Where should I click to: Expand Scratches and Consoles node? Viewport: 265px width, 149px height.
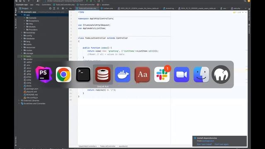click(x=19, y=103)
